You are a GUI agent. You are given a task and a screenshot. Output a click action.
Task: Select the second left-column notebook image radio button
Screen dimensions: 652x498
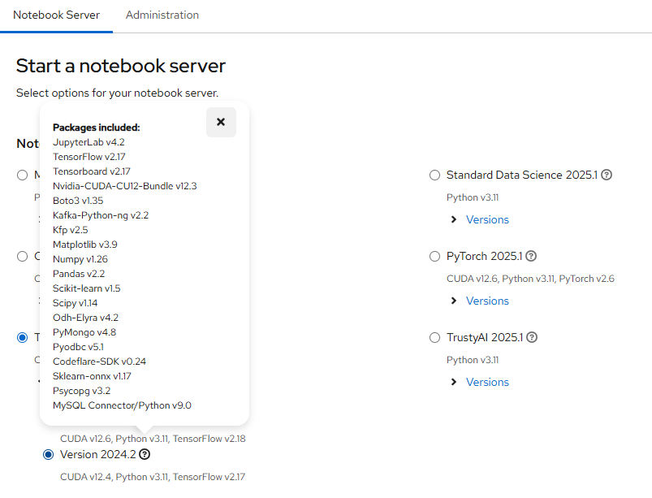[23, 256]
